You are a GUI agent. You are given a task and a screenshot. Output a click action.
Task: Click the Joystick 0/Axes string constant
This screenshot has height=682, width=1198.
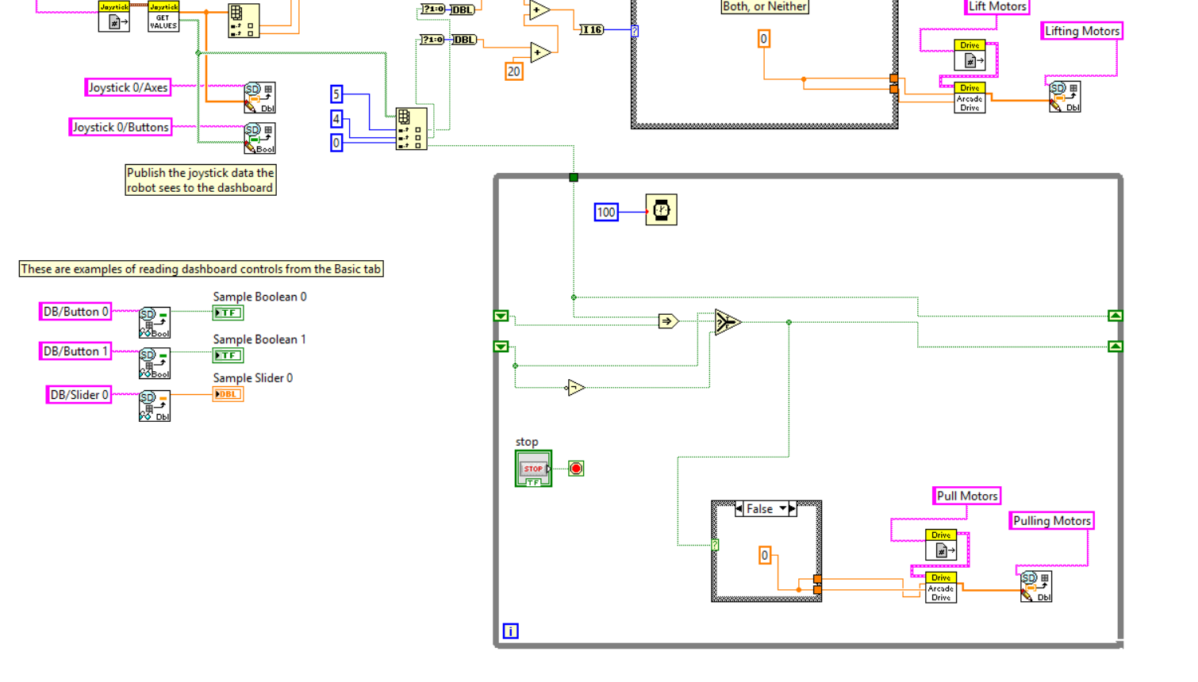point(129,87)
